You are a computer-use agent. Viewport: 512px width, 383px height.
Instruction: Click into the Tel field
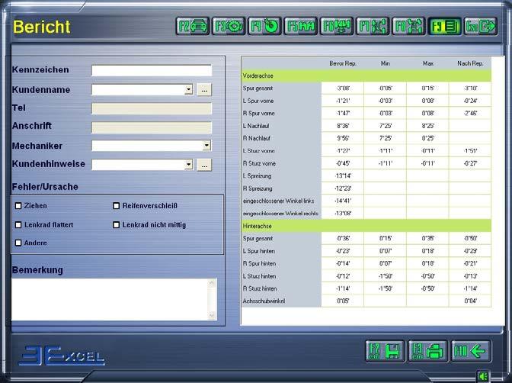click(x=152, y=108)
